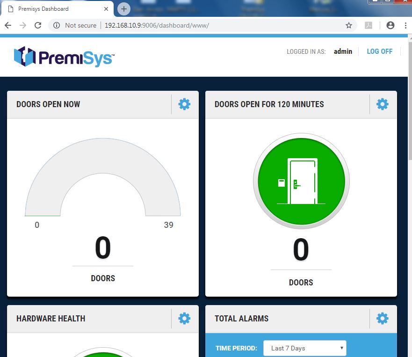Screen dimensions: 412x357
Task: Click the browser forward arrow
Action: click(23, 25)
